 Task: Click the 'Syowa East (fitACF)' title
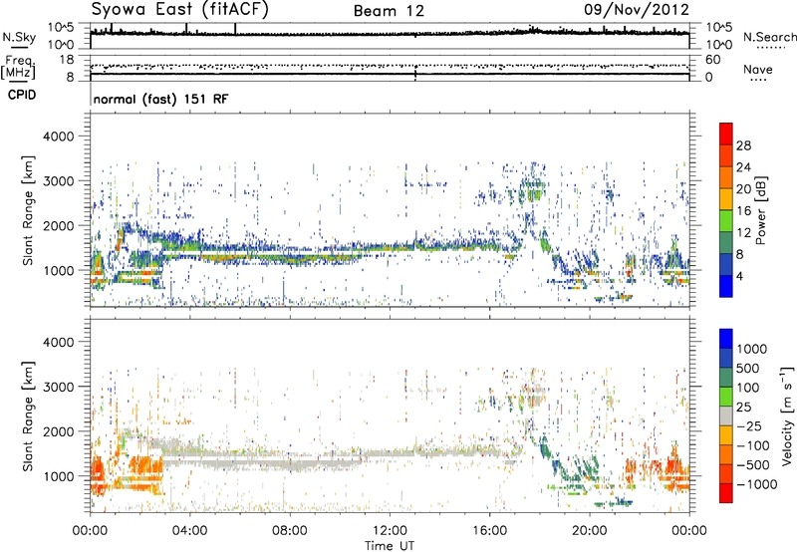coord(179,9)
